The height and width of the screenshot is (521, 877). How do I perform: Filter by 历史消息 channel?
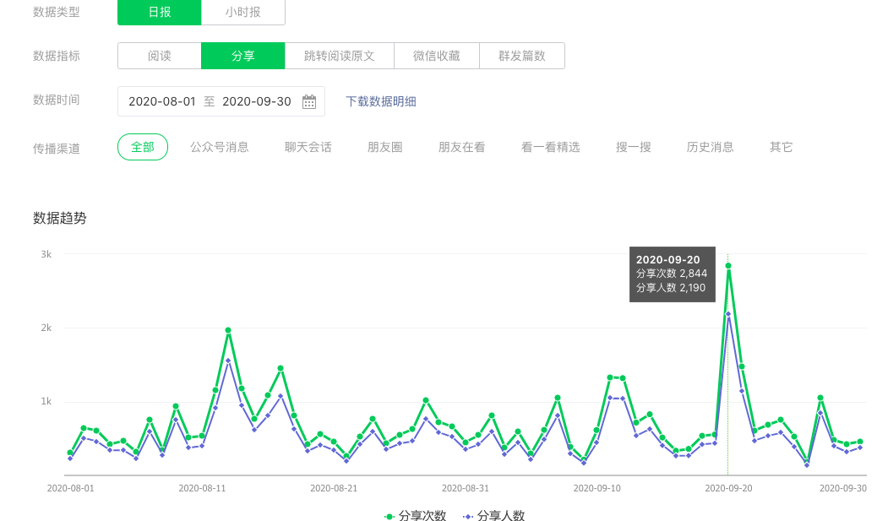tap(710, 147)
